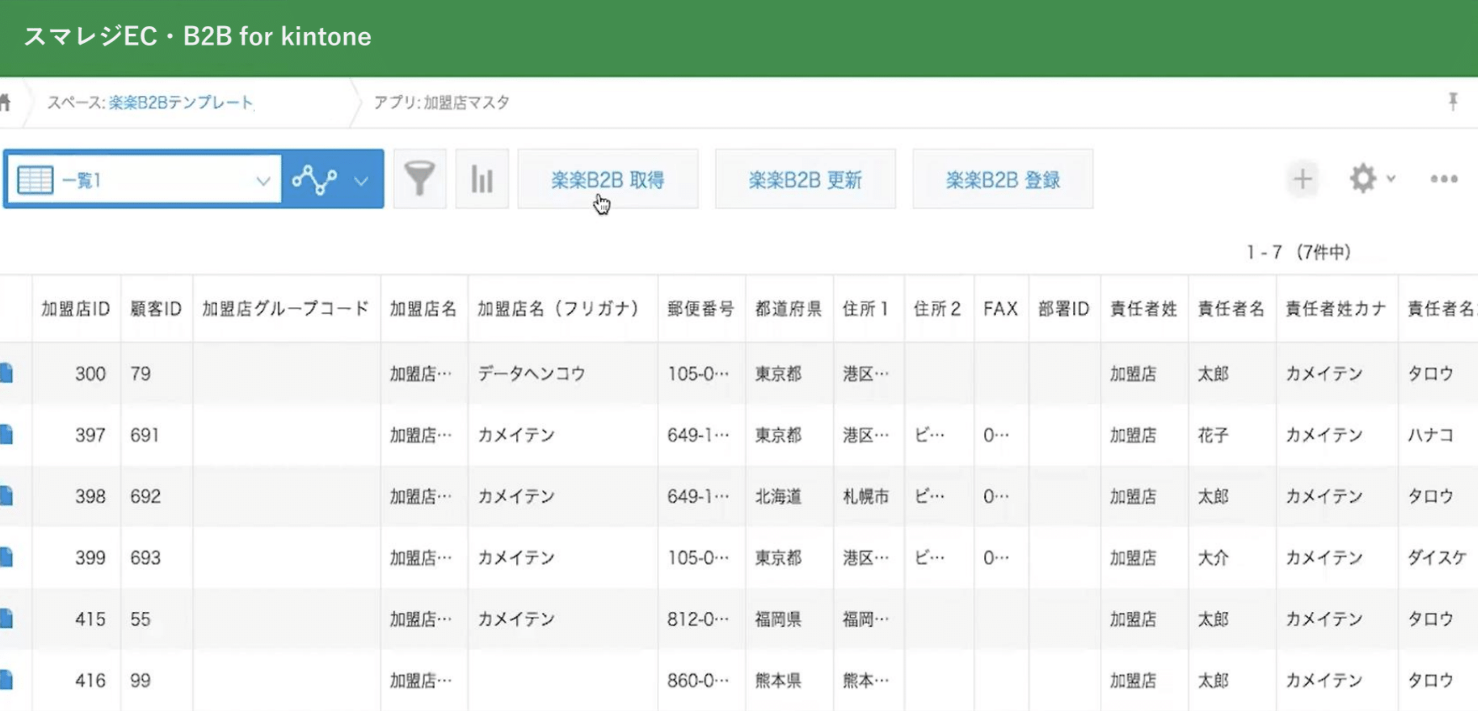
Task: Click the 都道府県 column header
Action: pos(788,309)
